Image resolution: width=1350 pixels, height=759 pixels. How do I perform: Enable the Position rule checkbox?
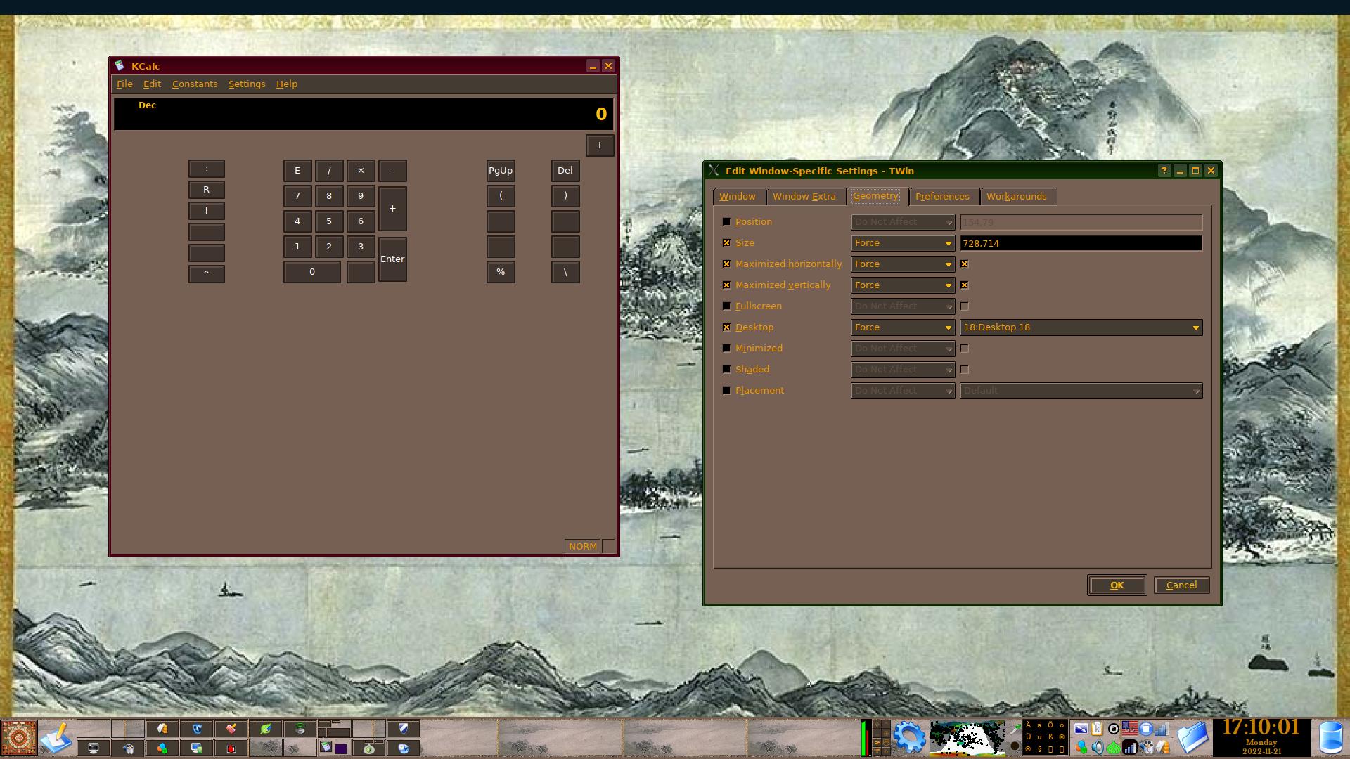[726, 221]
